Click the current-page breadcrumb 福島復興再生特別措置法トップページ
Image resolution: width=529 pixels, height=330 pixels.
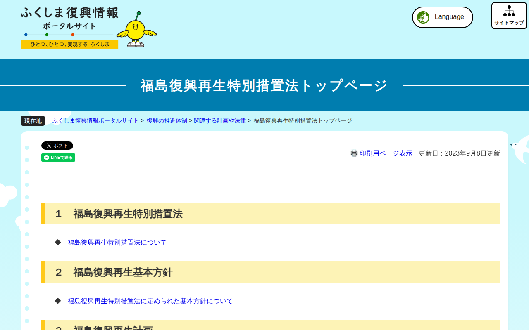pos(303,120)
